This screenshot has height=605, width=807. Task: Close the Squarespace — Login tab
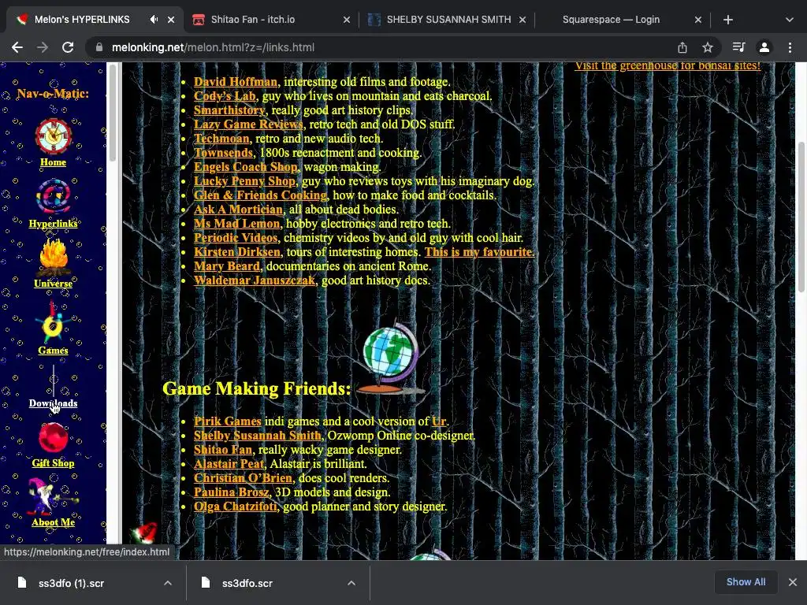point(698,20)
